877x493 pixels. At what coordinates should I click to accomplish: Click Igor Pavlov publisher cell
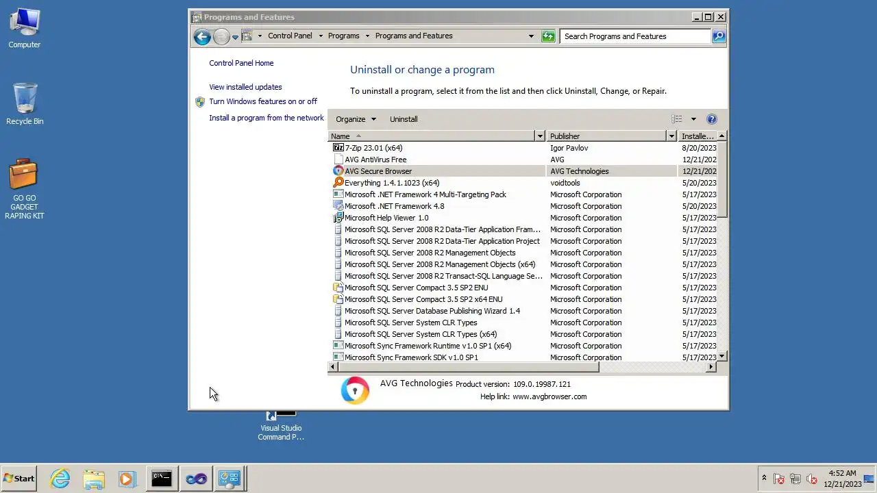pyautogui.click(x=569, y=148)
